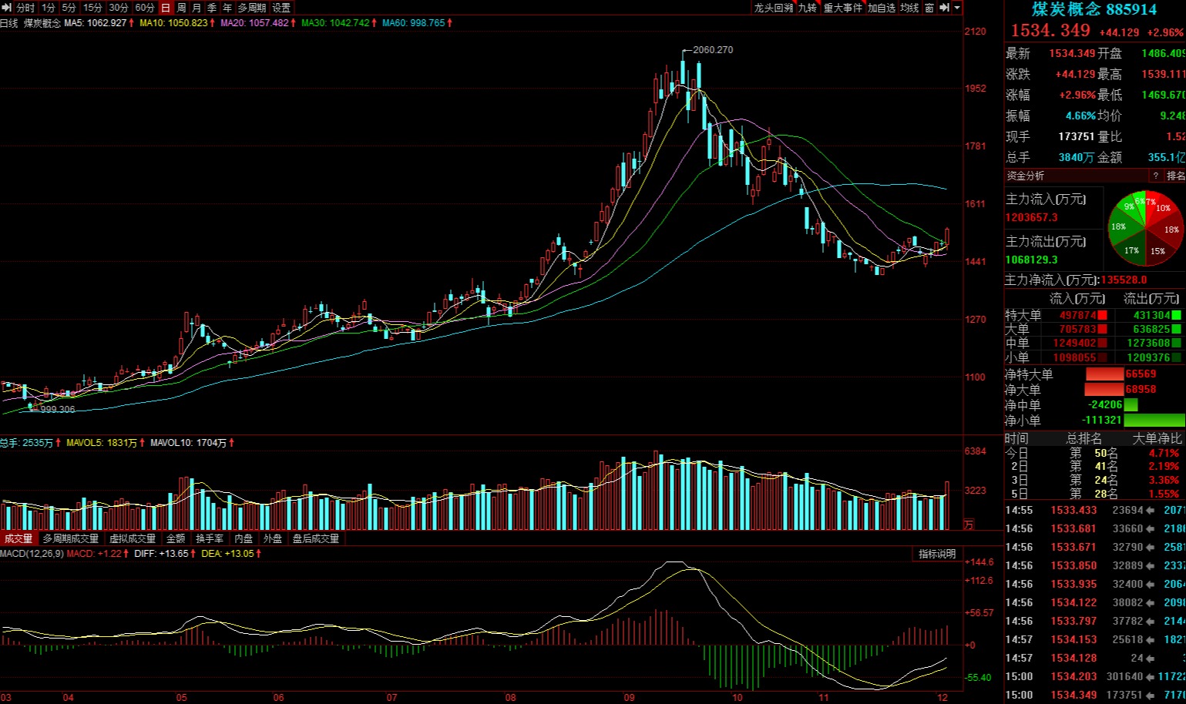
Task: Toggle the 九转 indicator
Action: (x=808, y=8)
